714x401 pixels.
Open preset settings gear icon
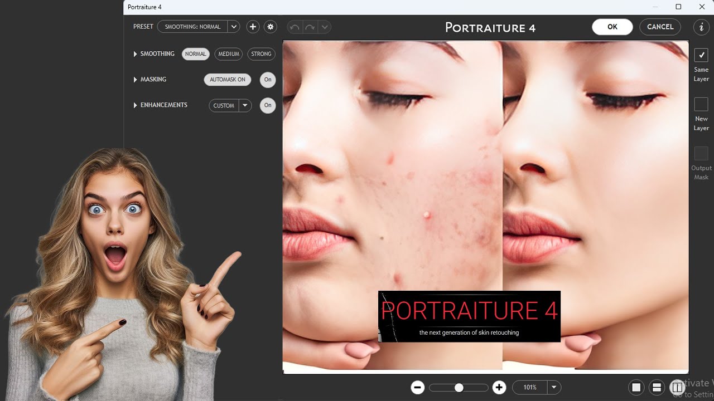(x=271, y=27)
